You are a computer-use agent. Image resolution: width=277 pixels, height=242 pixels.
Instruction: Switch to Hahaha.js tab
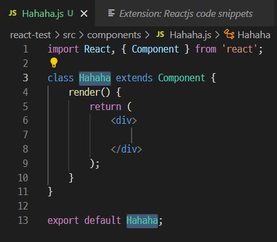[47, 13]
